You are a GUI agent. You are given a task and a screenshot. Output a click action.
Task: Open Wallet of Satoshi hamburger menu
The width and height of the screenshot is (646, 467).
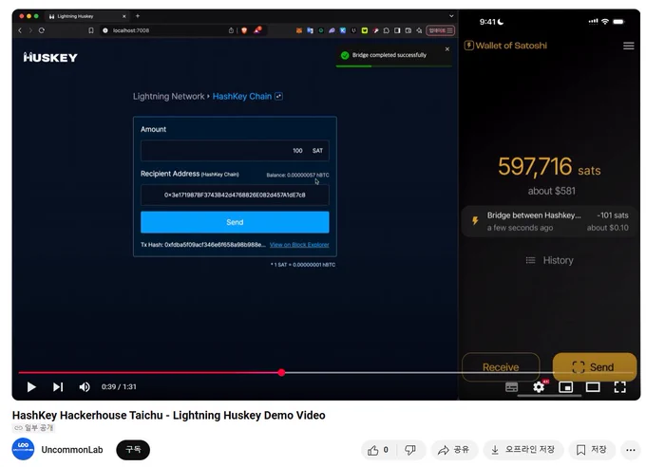(x=629, y=46)
